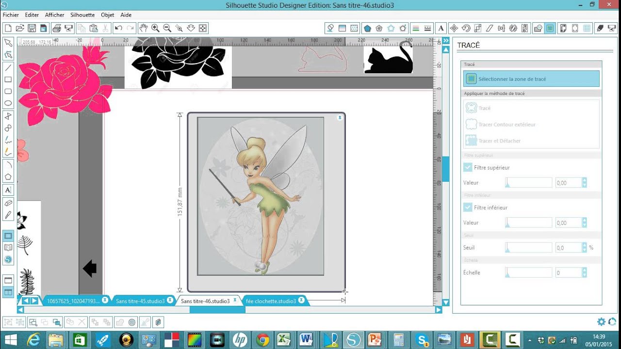Click the Tinker Bell image on the canvas
The image size is (621, 349).
[261, 196]
